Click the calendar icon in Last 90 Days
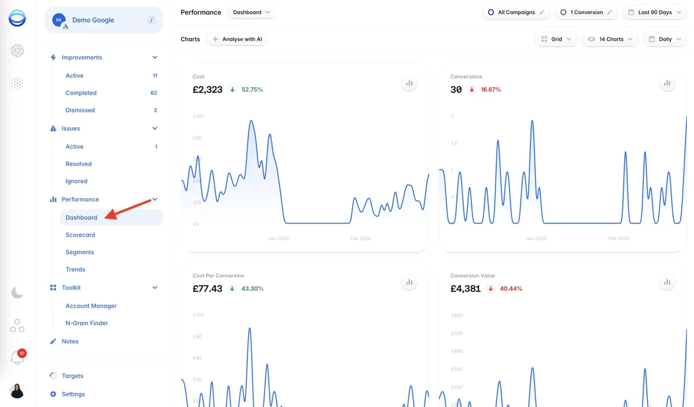This screenshot has width=694, height=407. pyautogui.click(x=631, y=12)
